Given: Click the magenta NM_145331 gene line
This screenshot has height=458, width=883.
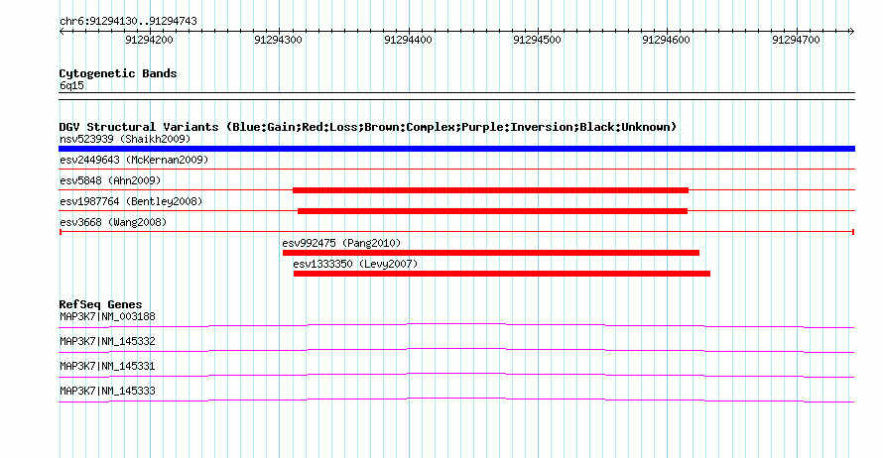Looking at the screenshot, I should pos(456,375).
